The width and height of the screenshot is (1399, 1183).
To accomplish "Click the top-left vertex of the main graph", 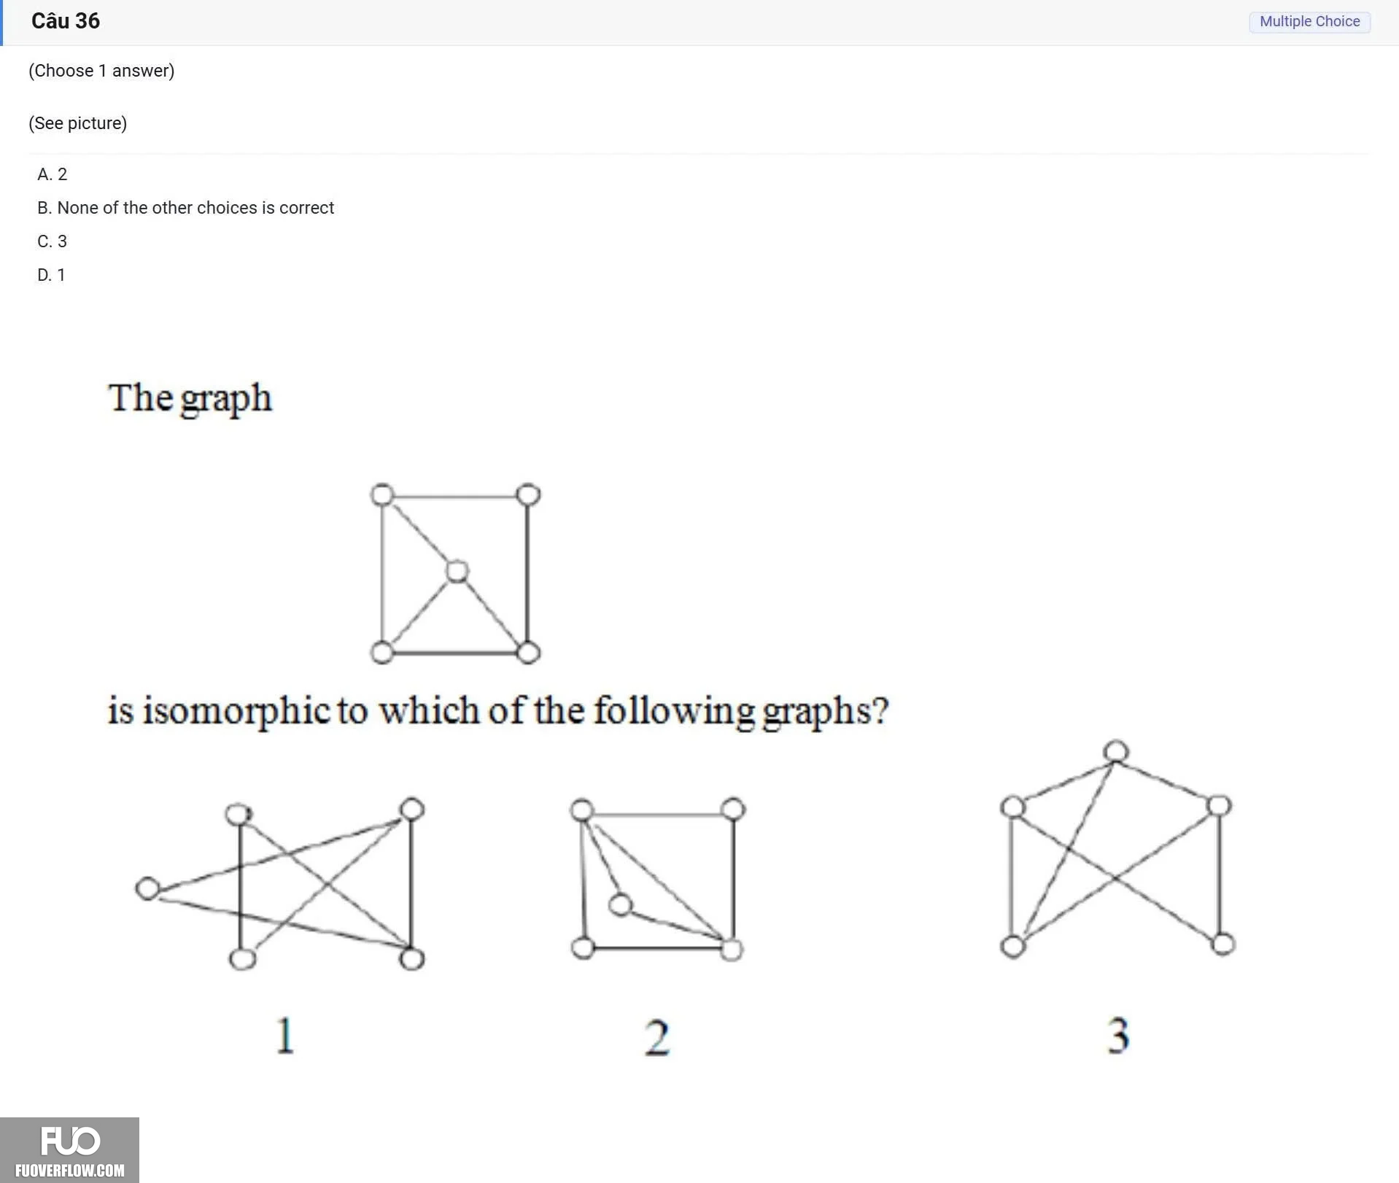I will [382, 494].
